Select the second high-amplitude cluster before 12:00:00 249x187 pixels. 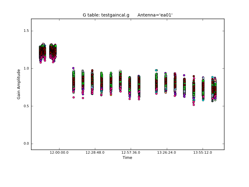tap(53, 52)
